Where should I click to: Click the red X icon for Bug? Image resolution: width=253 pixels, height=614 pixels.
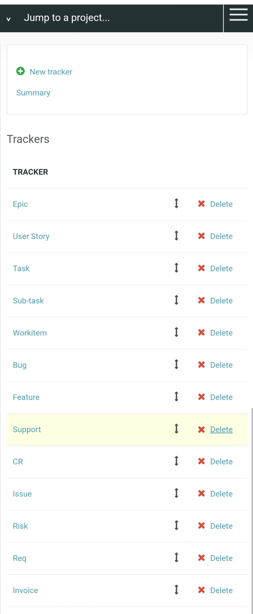[x=201, y=365]
